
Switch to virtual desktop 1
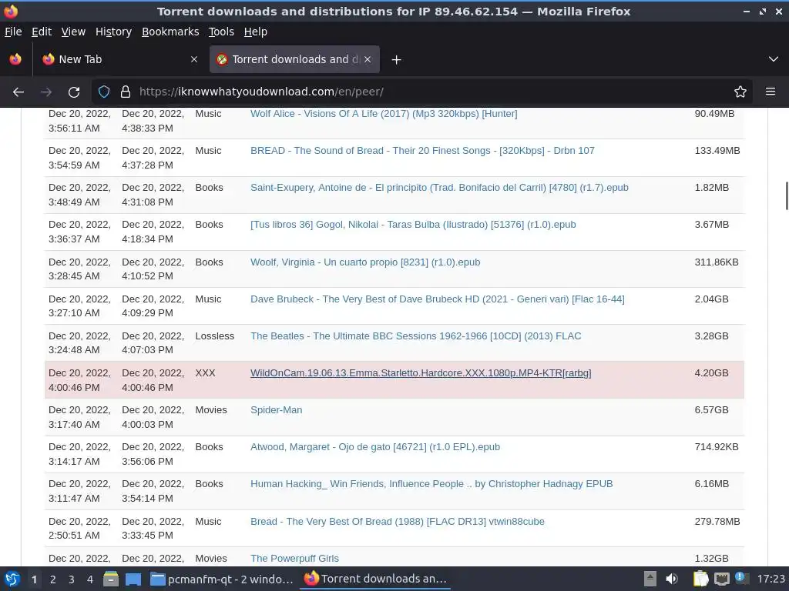(x=34, y=579)
